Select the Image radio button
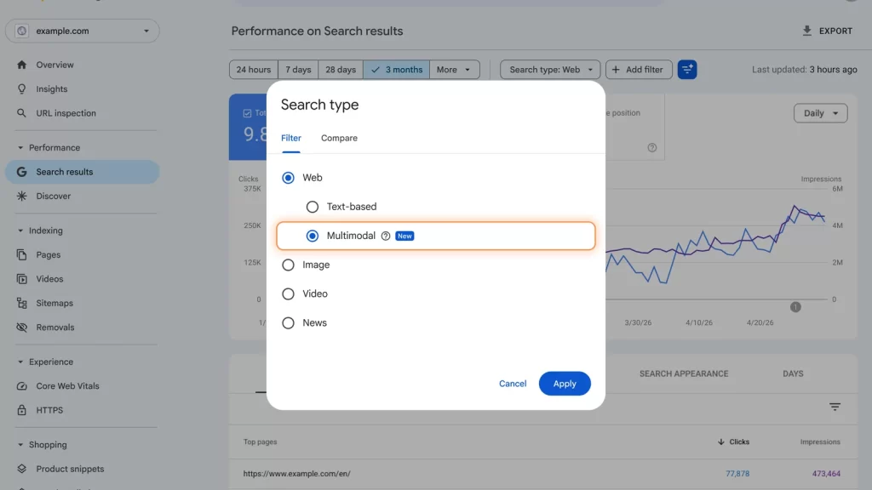 (288, 265)
